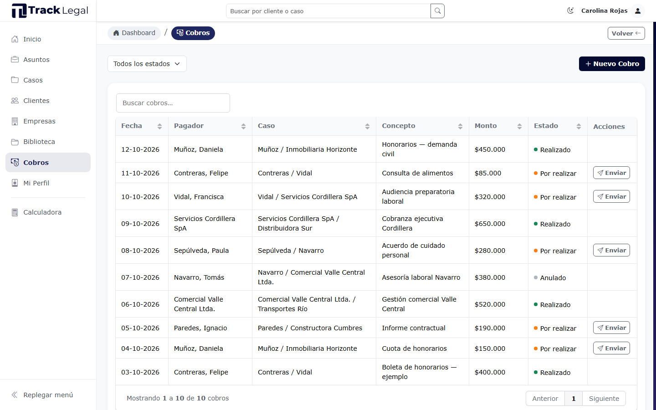656x410 pixels.
Task: Click the Nuevo Cobro button
Action: click(612, 64)
